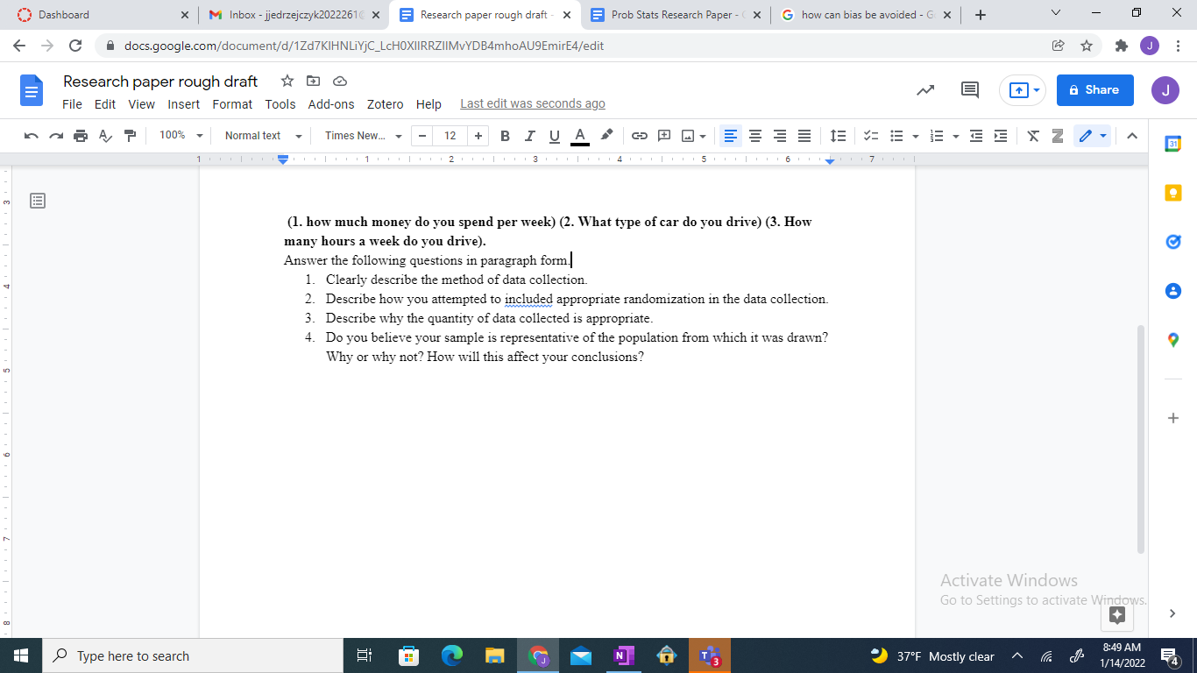Open the text color picker

click(579, 136)
